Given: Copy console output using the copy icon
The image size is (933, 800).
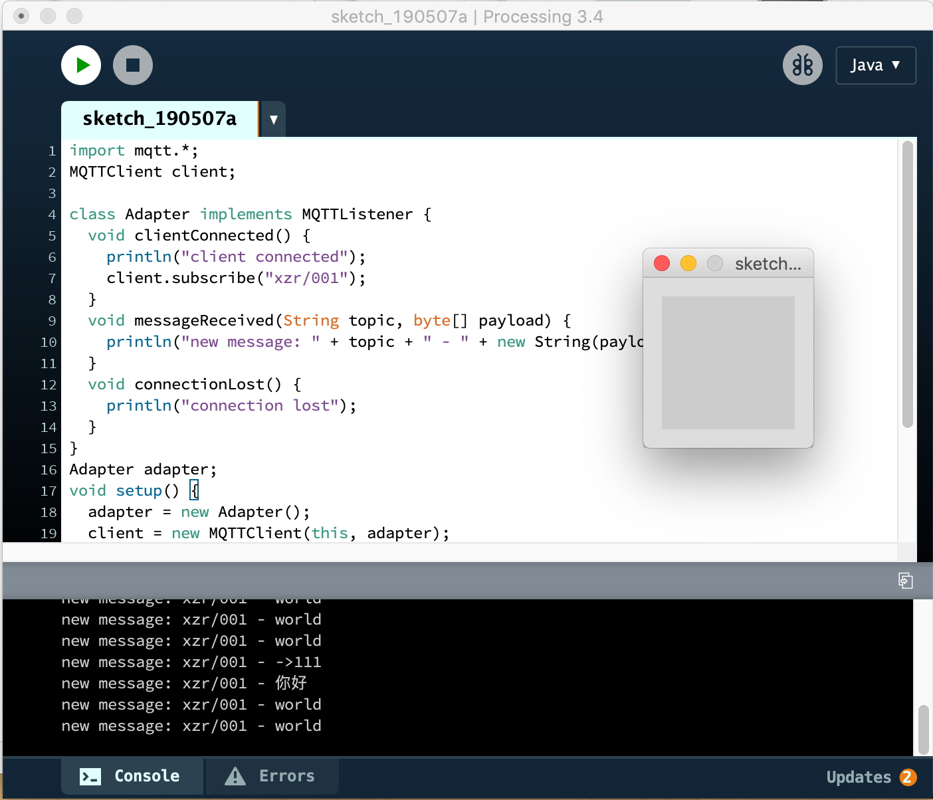Looking at the screenshot, I should 905,581.
